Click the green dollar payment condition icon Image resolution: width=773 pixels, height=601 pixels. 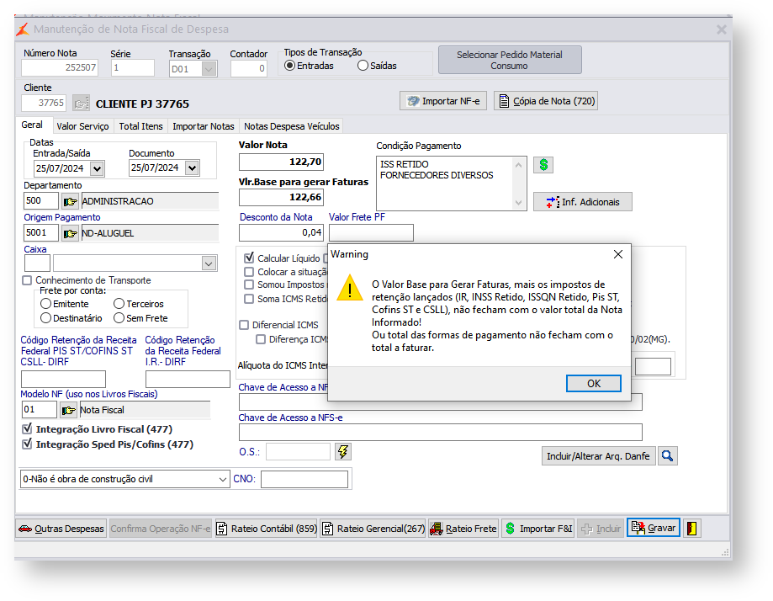pyautogui.click(x=543, y=165)
